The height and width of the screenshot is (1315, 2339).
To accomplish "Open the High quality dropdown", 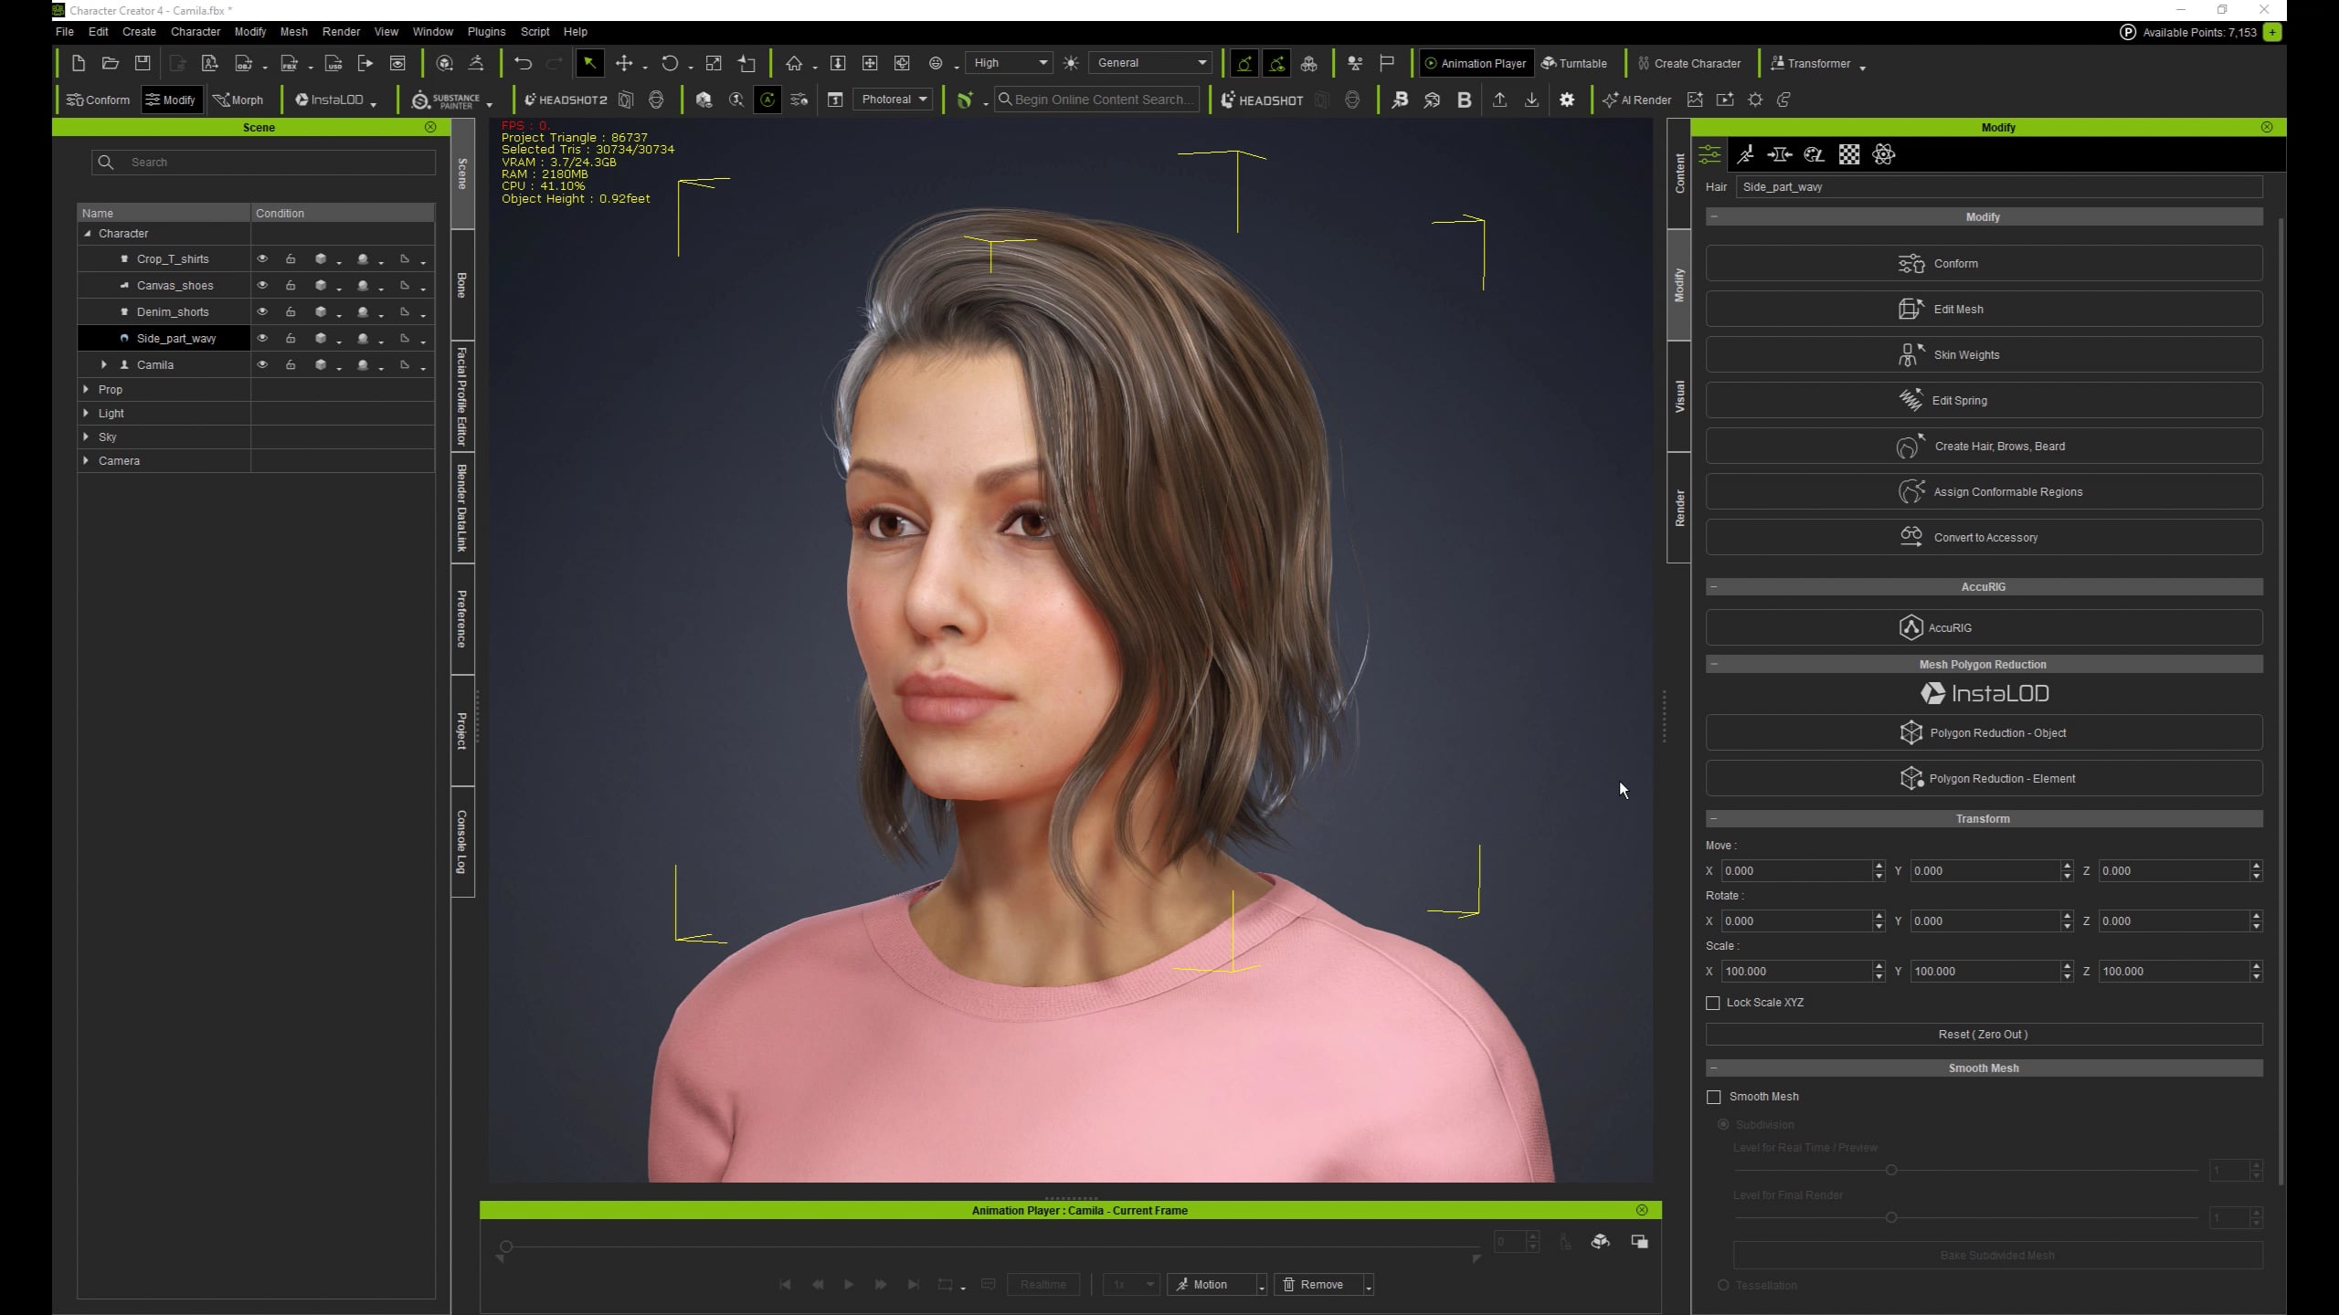I will (x=1009, y=63).
